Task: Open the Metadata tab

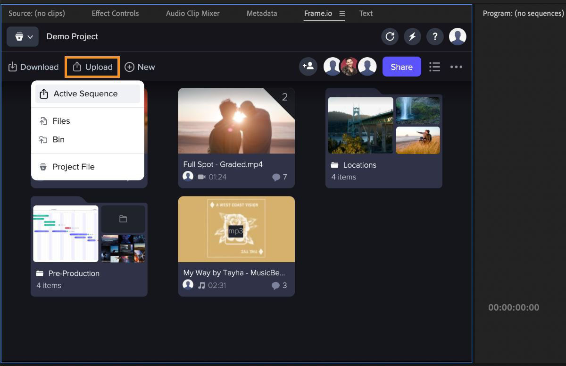Action: (262, 14)
